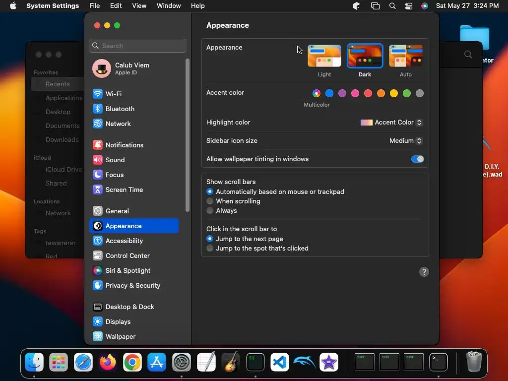Select the Multicolor accent color

coord(317,93)
